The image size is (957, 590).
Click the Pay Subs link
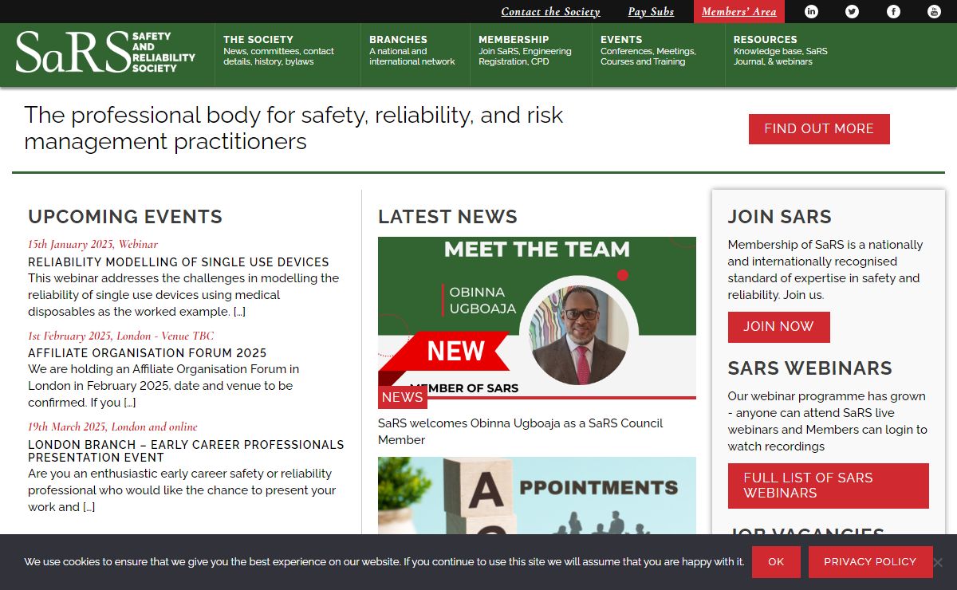(x=651, y=11)
